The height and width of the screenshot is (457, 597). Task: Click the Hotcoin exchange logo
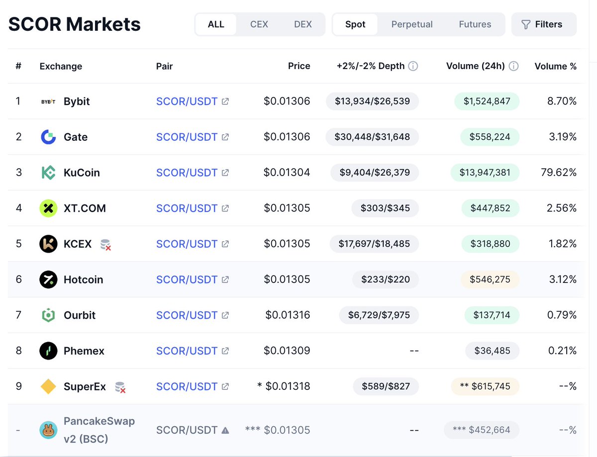tap(48, 279)
